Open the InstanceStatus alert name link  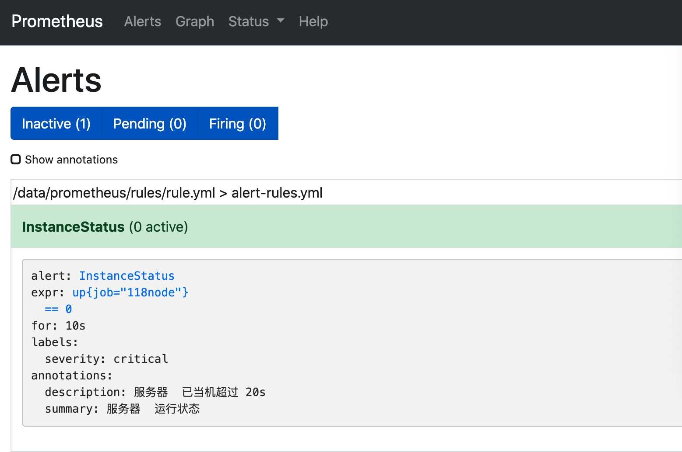[x=127, y=276]
